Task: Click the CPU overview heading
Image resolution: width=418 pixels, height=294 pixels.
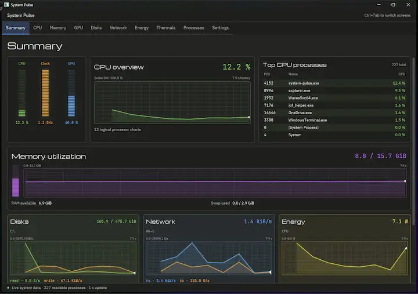Action: tap(119, 67)
